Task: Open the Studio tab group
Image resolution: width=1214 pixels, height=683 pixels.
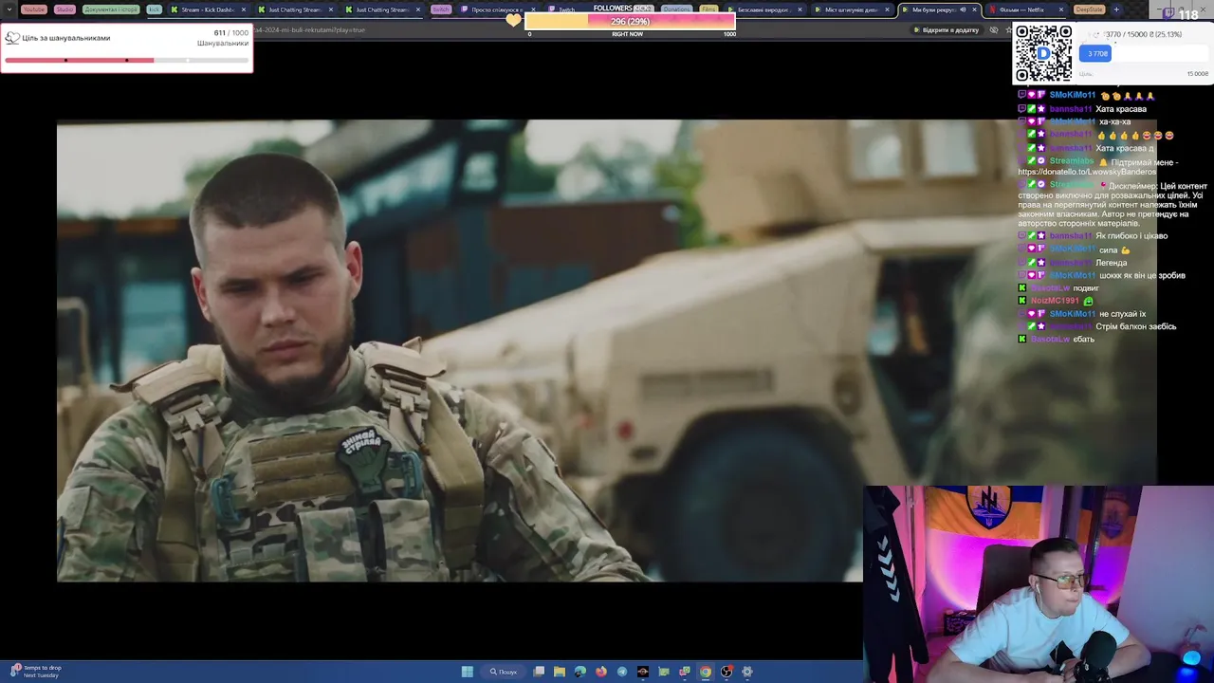Action: (x=64, y=9)
